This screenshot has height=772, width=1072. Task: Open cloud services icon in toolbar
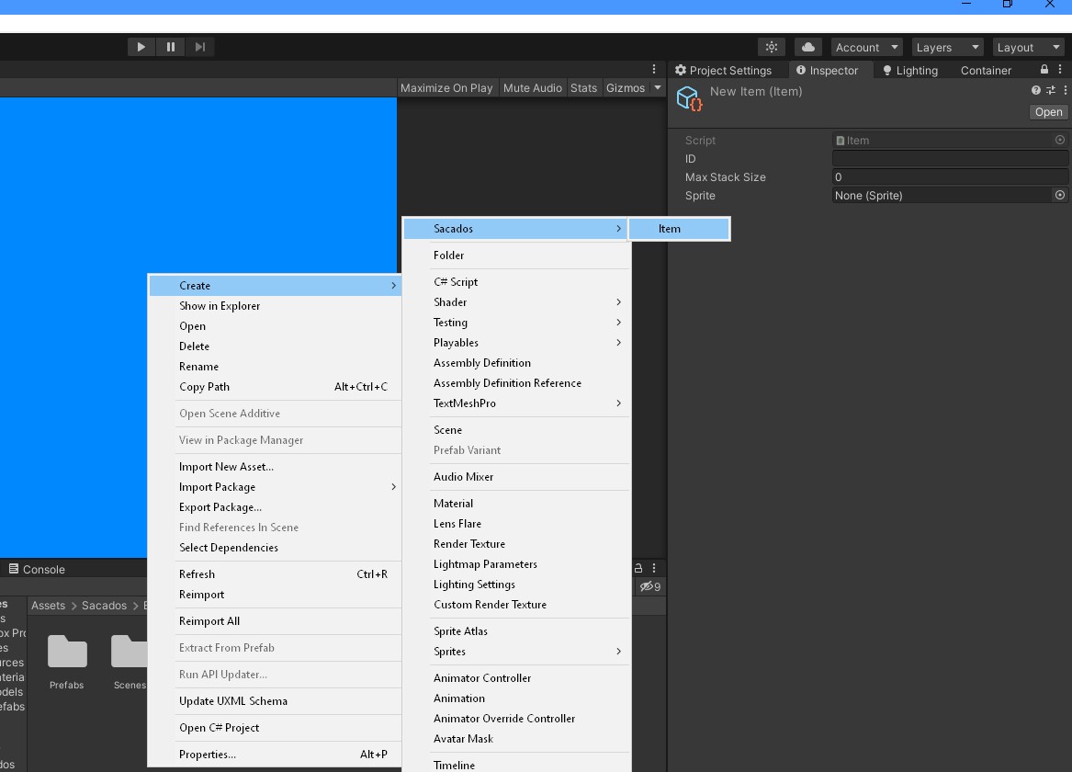tap(808, 47)
